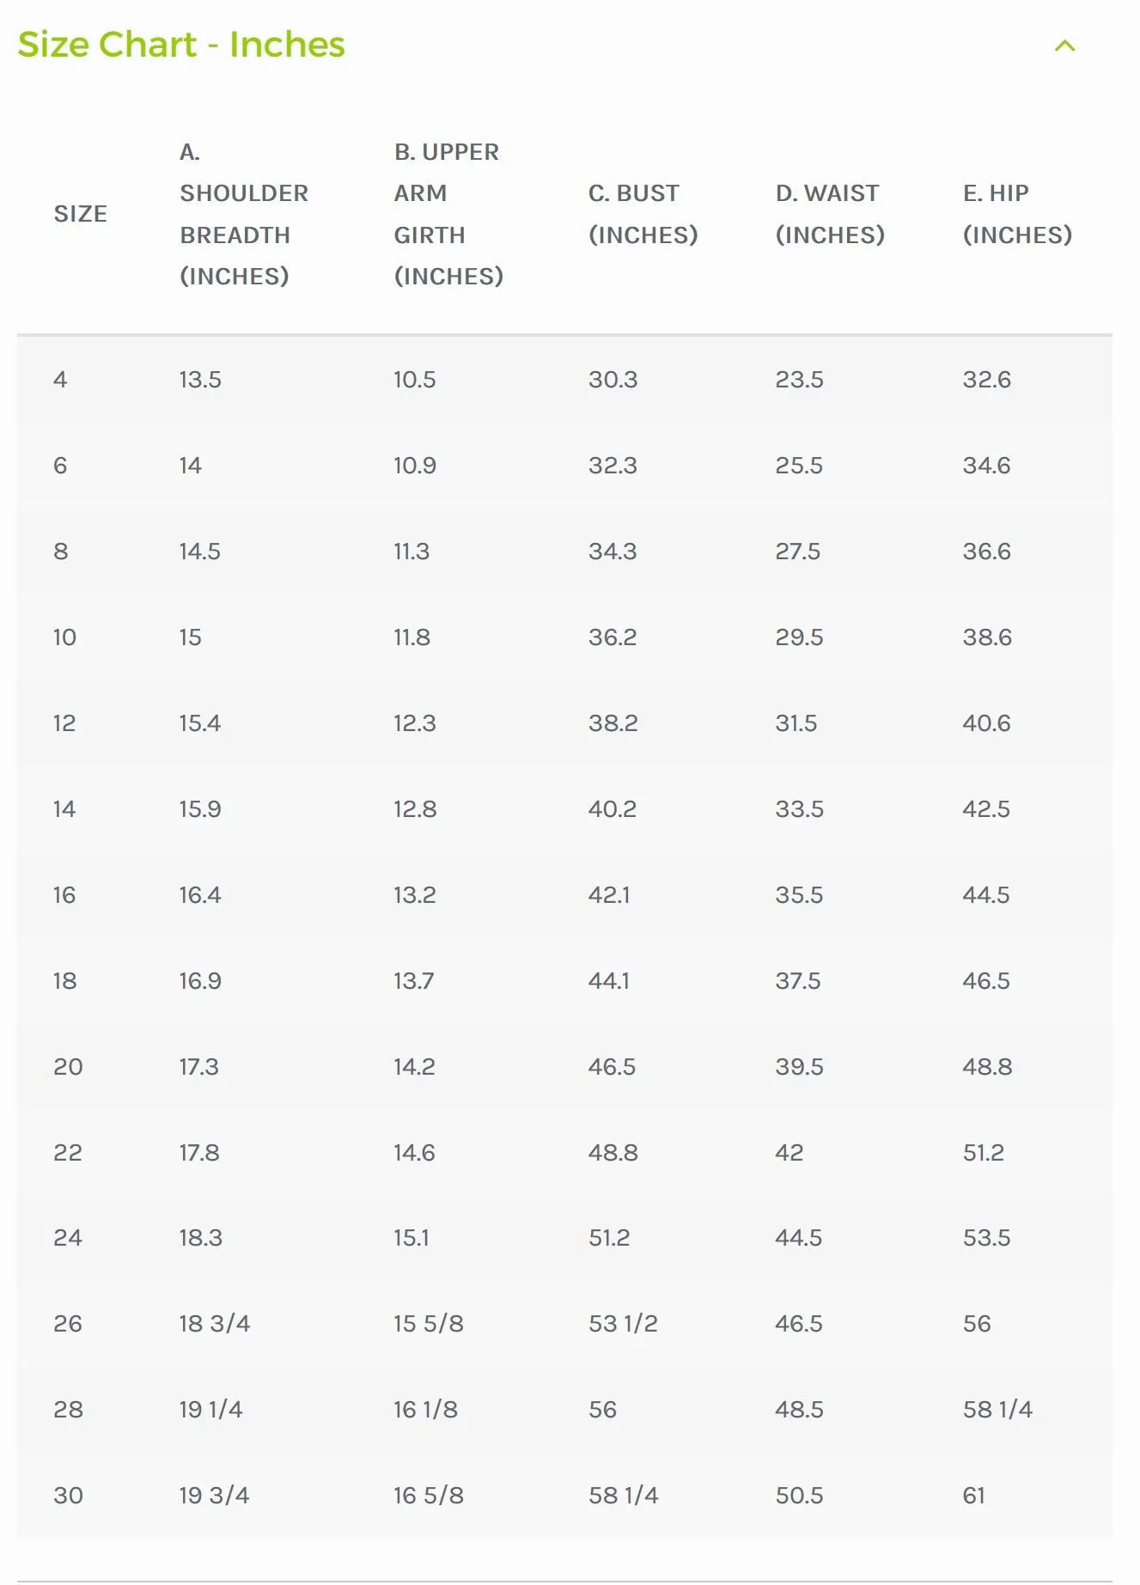Select shoulder value 18 3/4 for size 26
The image size is (1140, 1585).
[215, 1324]
